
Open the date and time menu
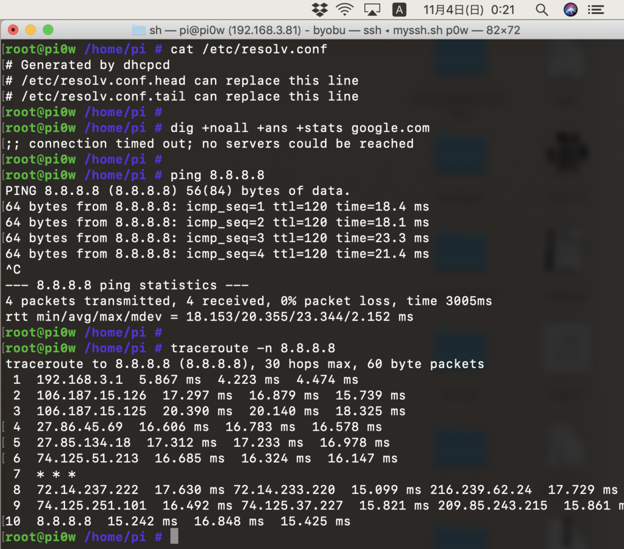[469, 10]
